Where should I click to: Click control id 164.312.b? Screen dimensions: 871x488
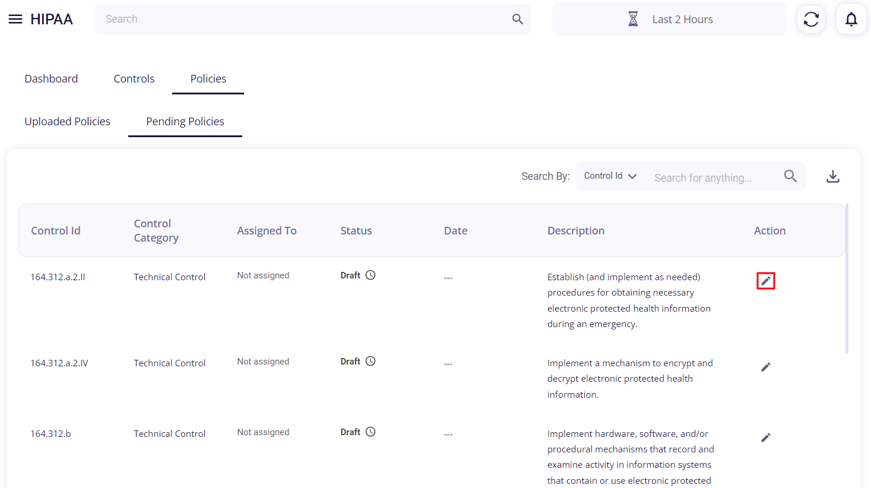pyautogui.click(x=50, y=433)
